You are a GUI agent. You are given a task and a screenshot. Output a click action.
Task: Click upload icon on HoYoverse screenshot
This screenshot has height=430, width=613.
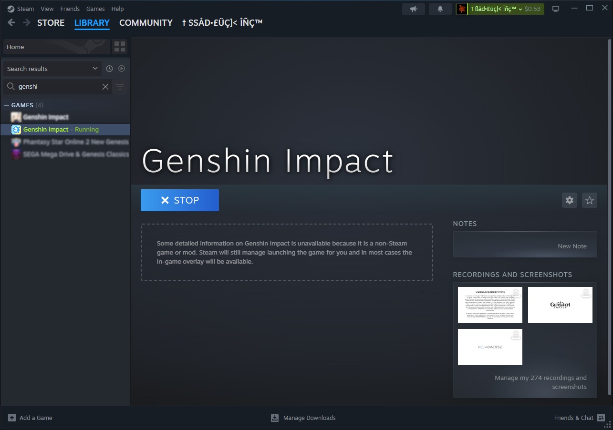click(x=516, y=335)
